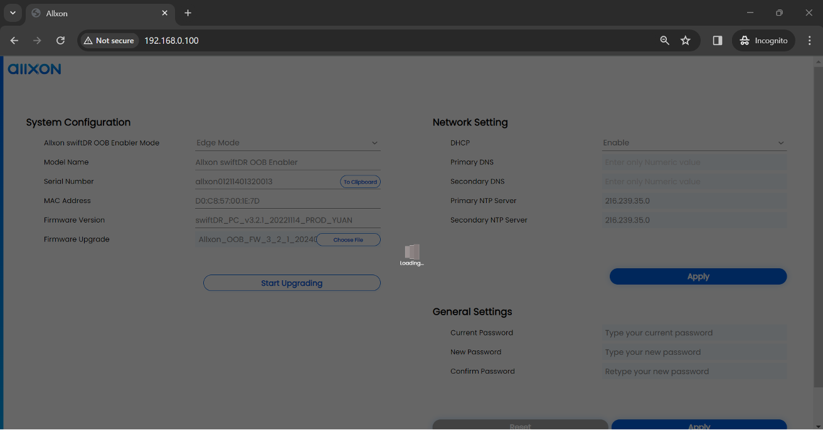Screen dimensions: 823x430
Task: Apply the Network Setting changes
Action: pos(698,276)
